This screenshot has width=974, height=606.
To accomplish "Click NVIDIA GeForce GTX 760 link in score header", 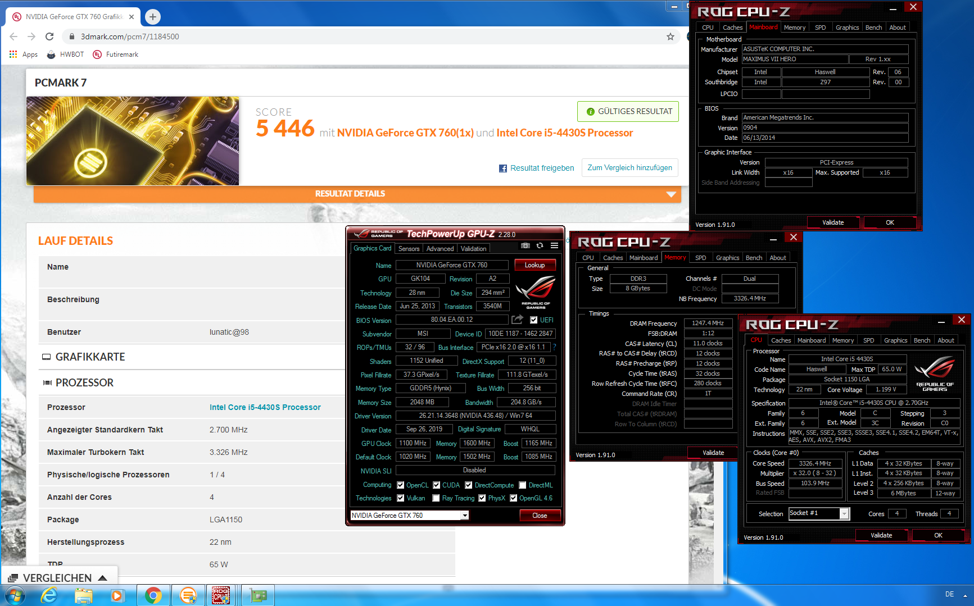I will tap(405, 133).
